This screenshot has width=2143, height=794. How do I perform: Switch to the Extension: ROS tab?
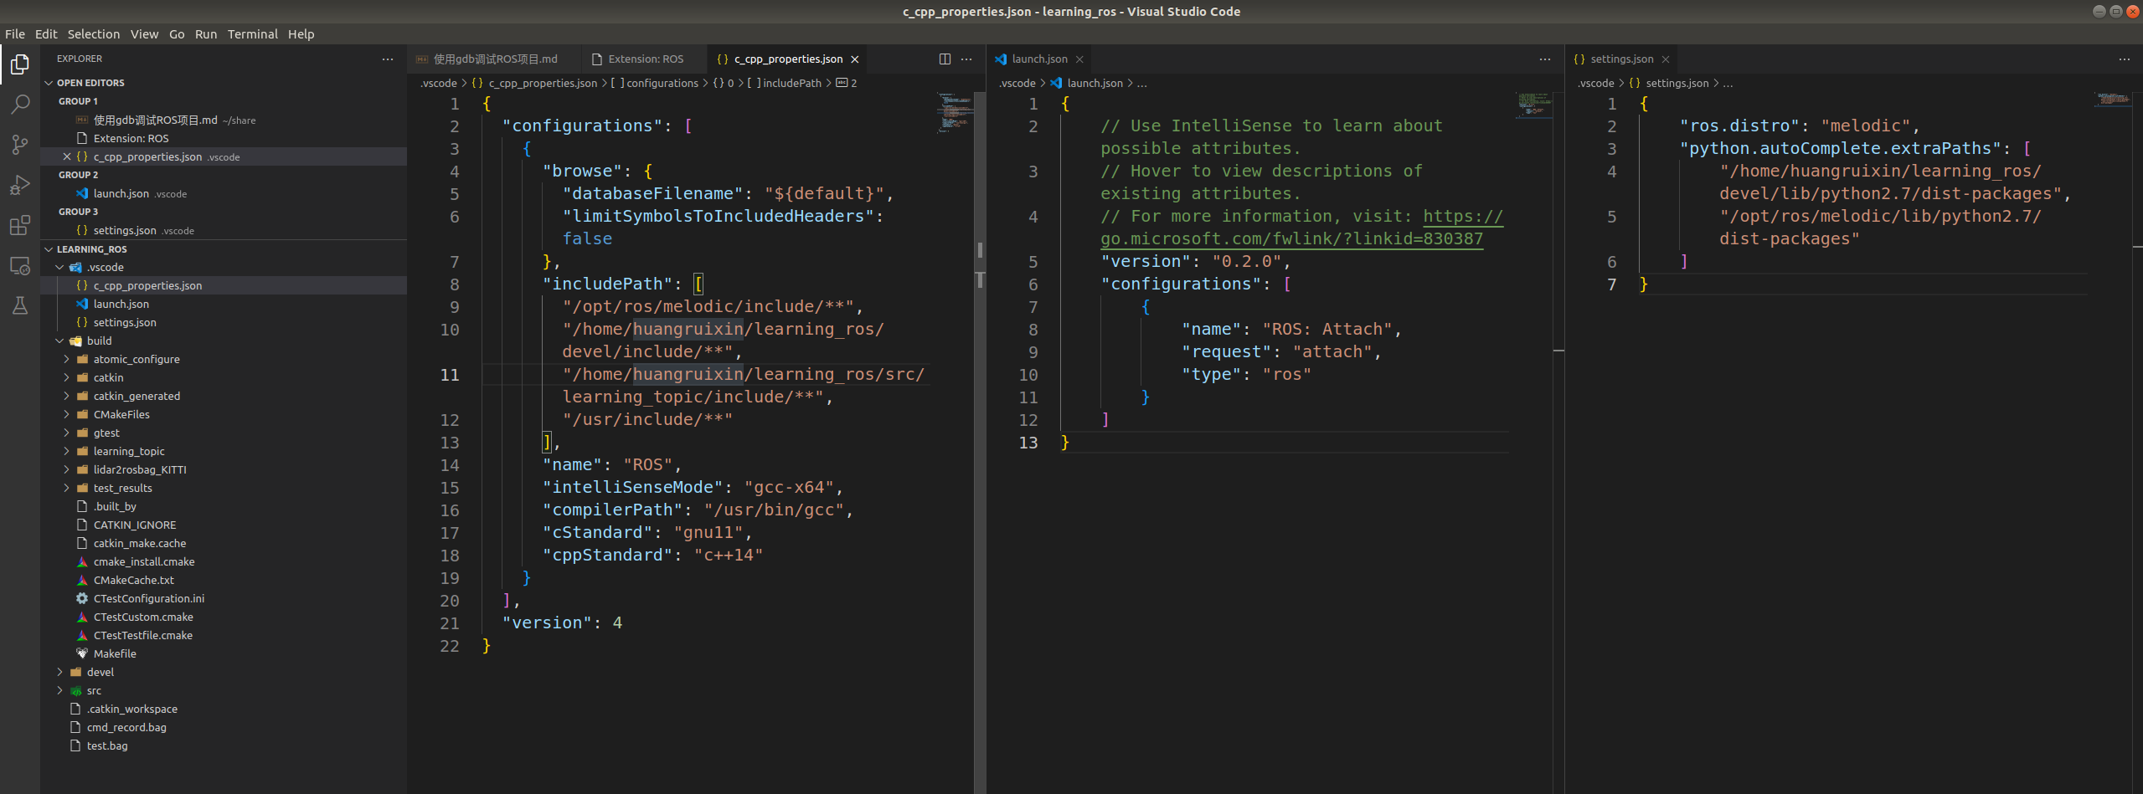pos(643,59)
